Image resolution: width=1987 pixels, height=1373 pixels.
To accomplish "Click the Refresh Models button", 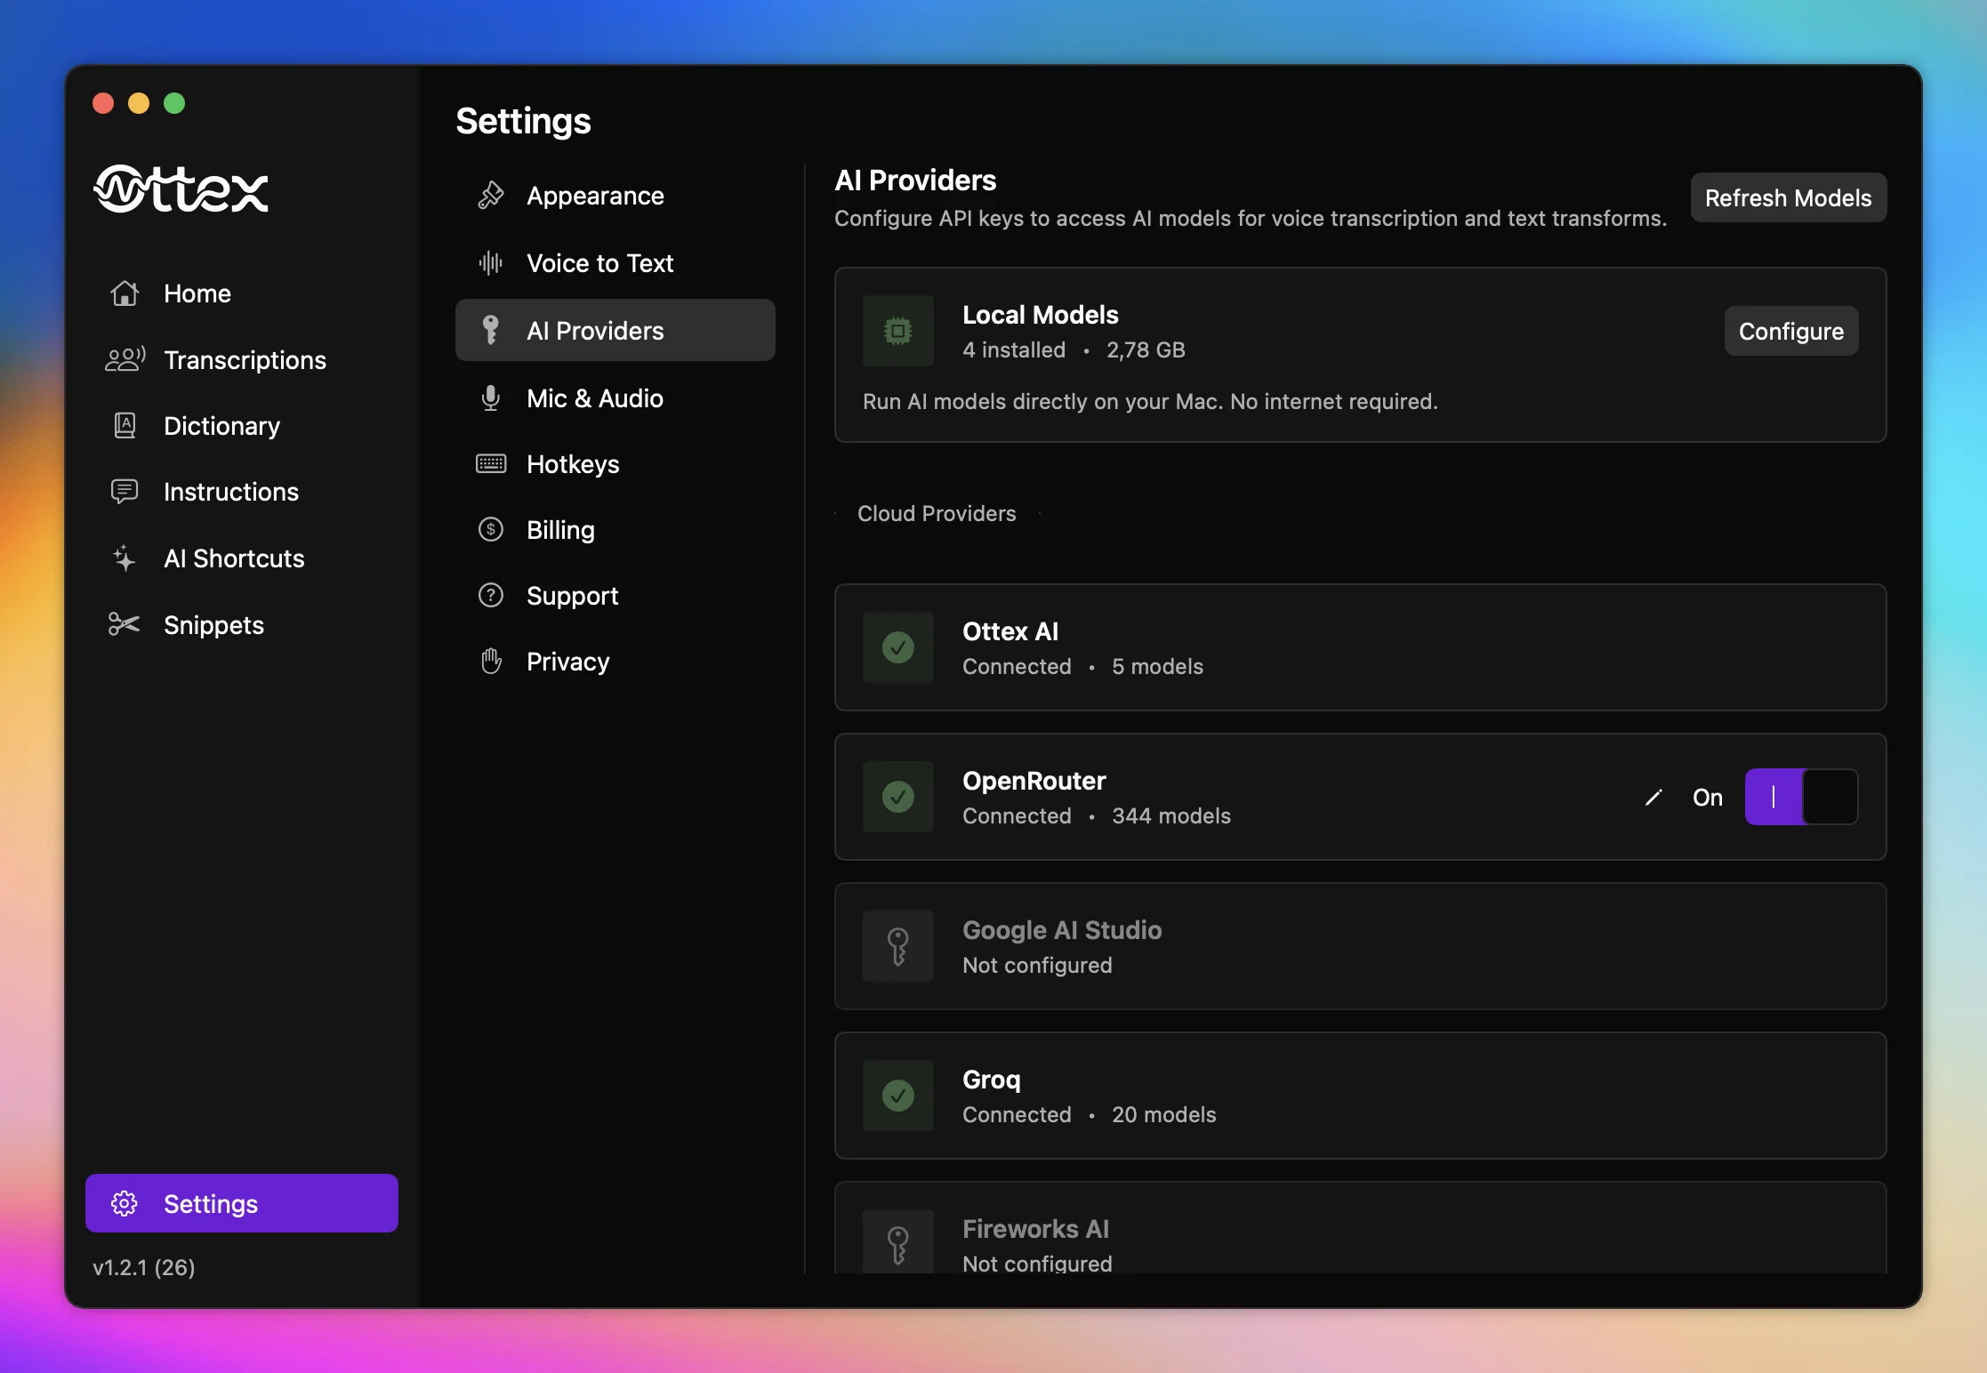I will (1787, 197).
